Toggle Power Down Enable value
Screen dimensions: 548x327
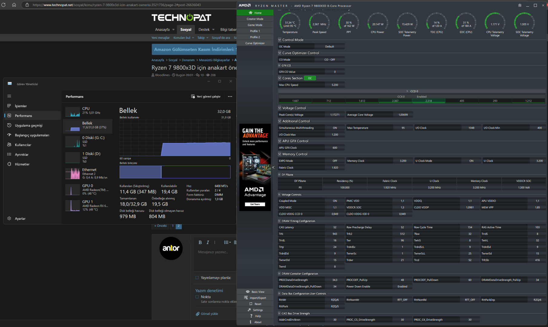tap(402, 286)
